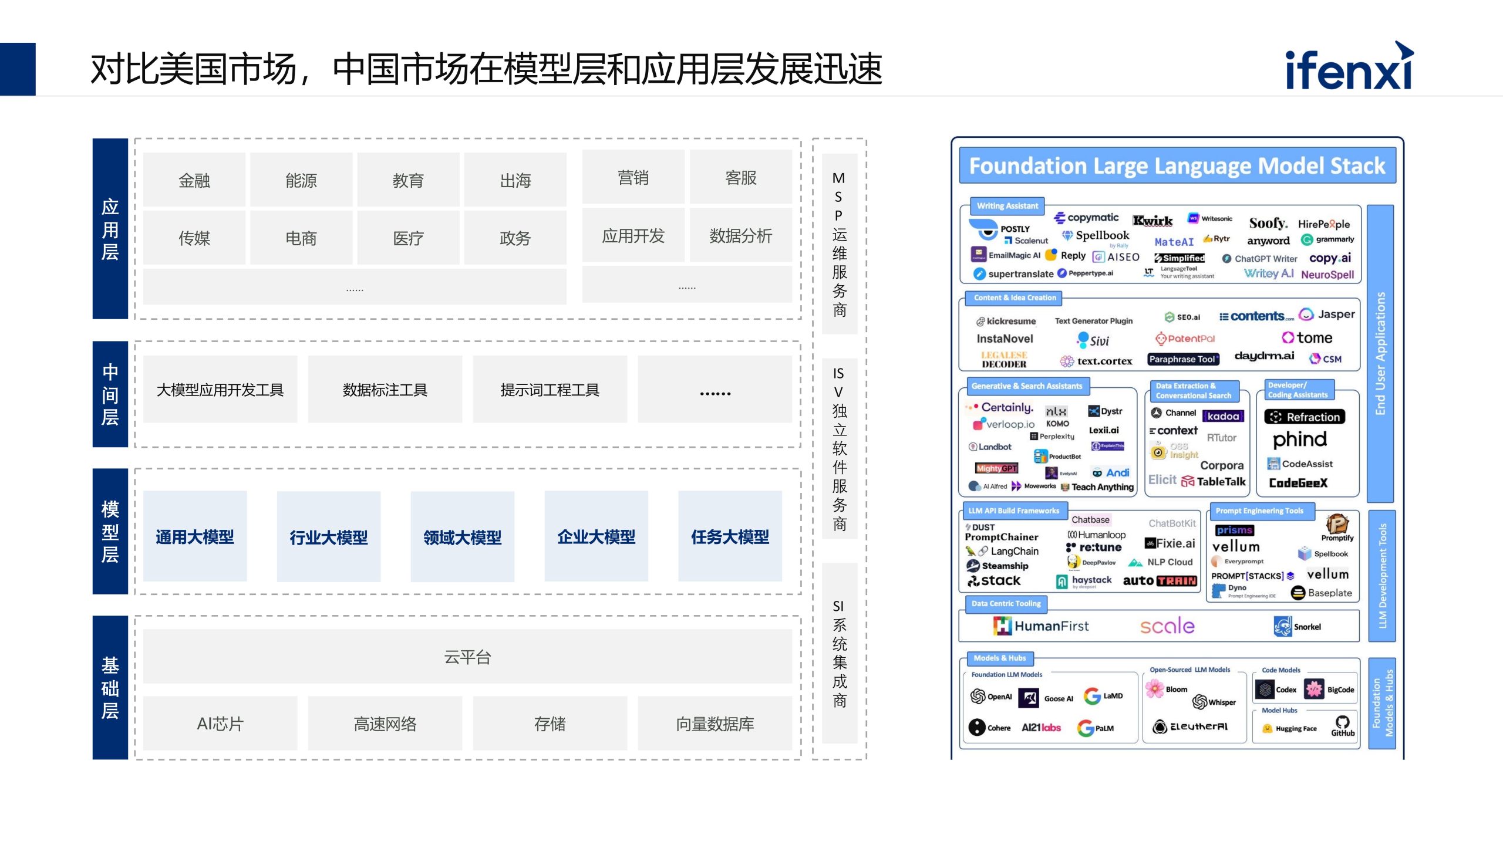Select the 能源 application box

pos(301,180)
